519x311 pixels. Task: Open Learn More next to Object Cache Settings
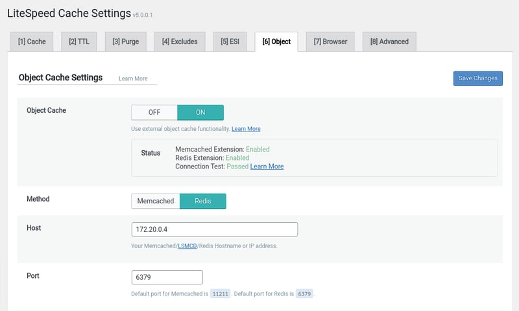pyautogui.click(x=133, y=79)
